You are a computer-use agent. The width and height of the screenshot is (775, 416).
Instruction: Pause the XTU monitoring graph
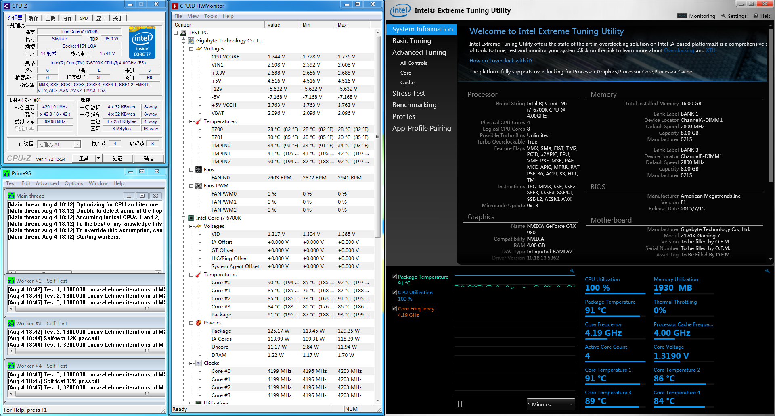tap(460, 404)
